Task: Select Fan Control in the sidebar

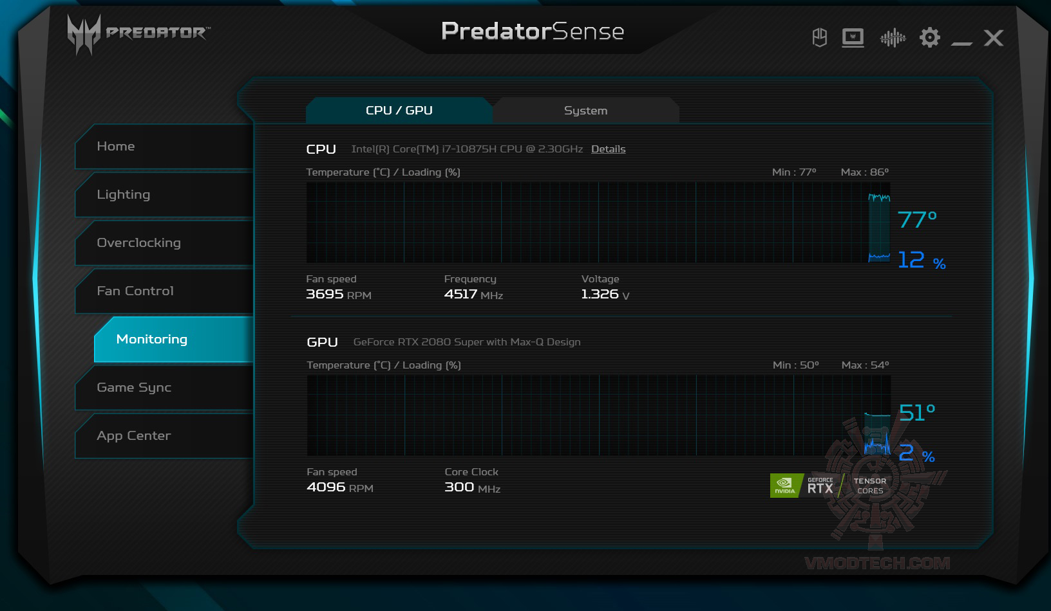Action: click(x=164, y=291)
